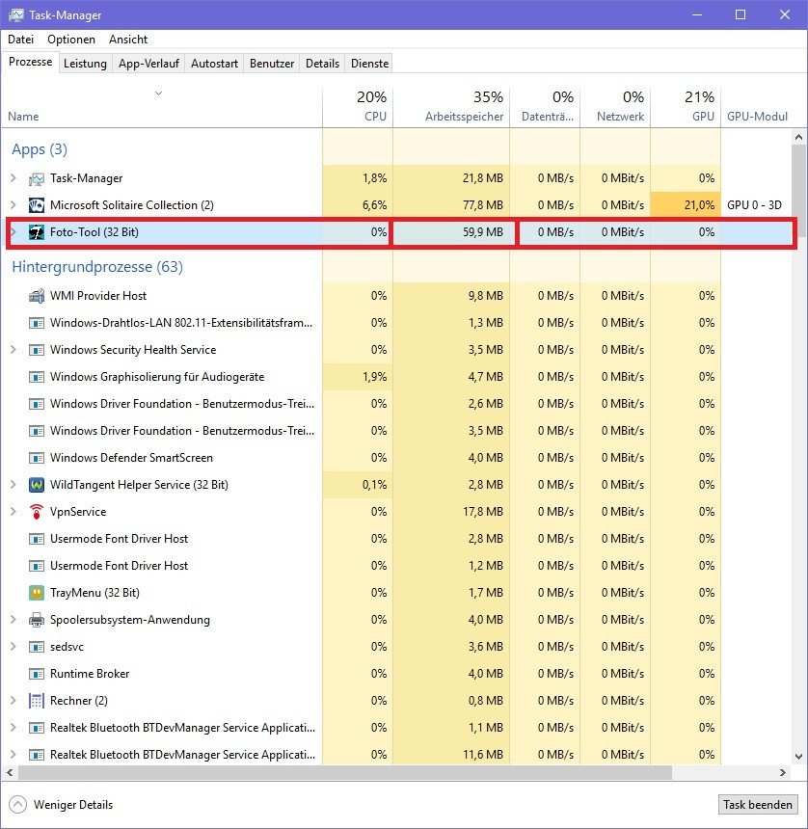Expand Microsoft Solitaire Collection (2) processes
This screenshot has height=829, width=808.
coord(13,205)
